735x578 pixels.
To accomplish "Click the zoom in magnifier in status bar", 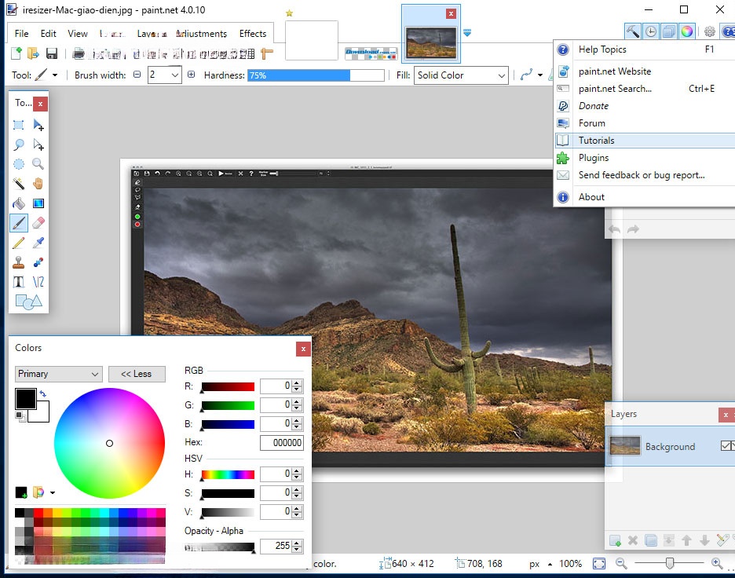I will (x=717, y=563).
